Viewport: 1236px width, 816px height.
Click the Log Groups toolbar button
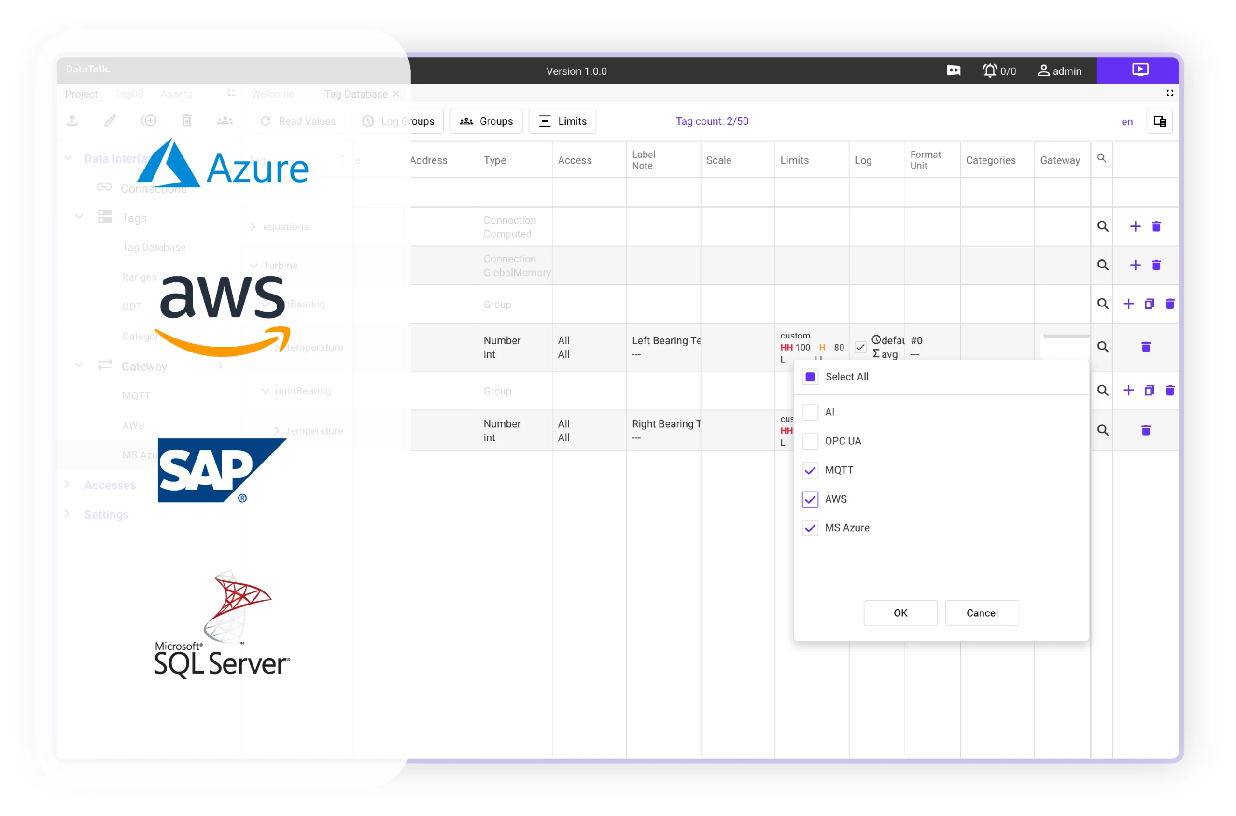(x=398, y=121)
